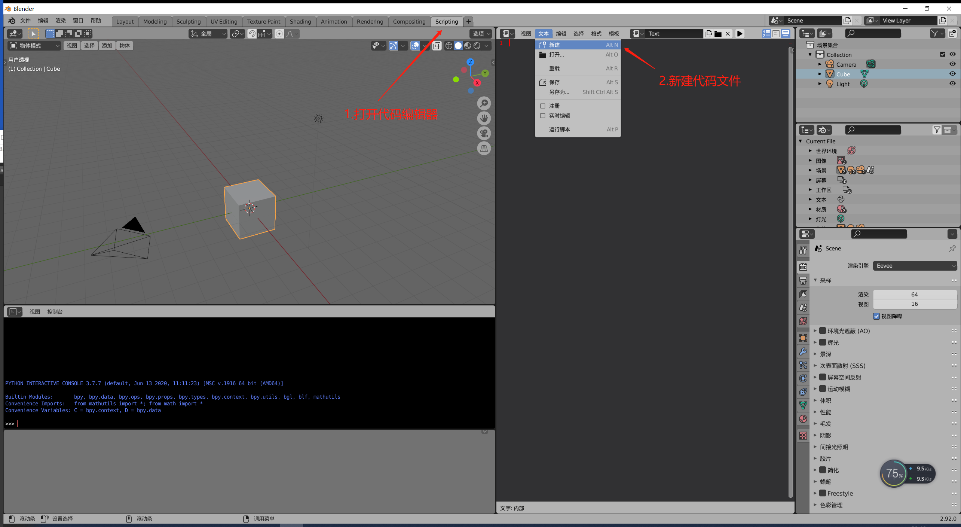Select the material preview shading icon
The width and height of the screenshot is (961, 527).
point(468,46)
